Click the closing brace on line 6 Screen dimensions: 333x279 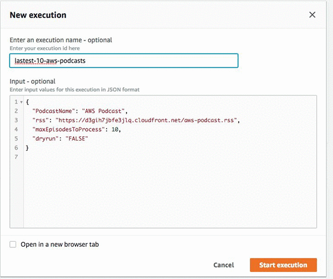pos(27,147)
